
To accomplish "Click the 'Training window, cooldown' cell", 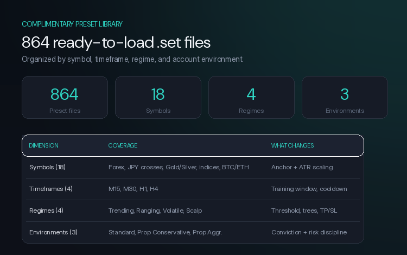I will coord(309,189).
